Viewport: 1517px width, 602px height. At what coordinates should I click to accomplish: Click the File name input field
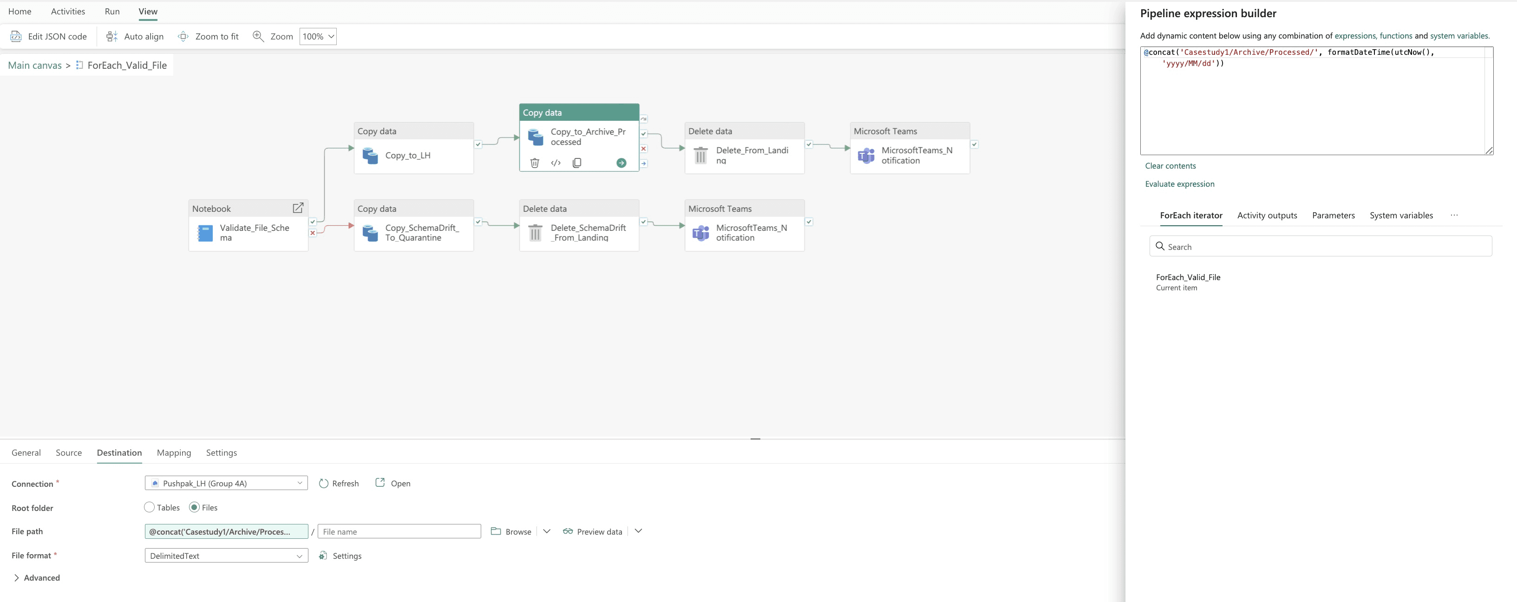[x=399, y=531]
